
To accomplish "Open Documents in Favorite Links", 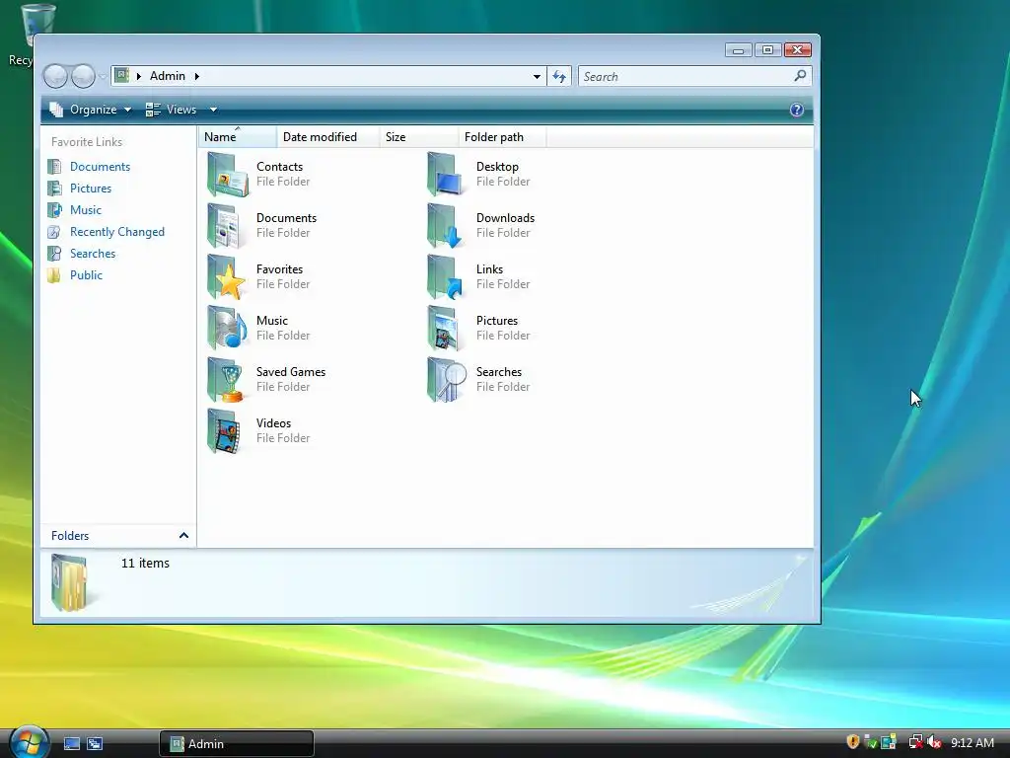I will (x=100, y=166).
